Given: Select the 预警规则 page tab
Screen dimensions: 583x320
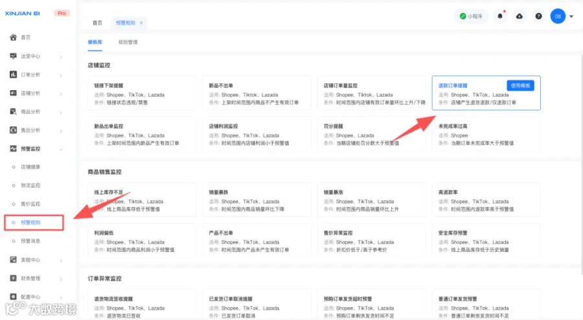Looking at the screenshot, I should (125, 23).
